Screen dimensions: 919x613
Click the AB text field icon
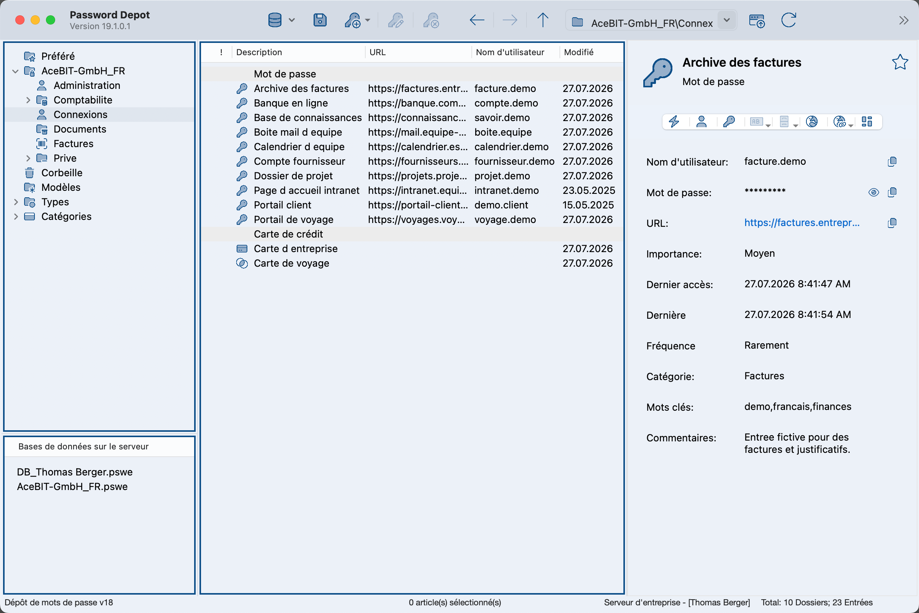[x=757, y=121]
